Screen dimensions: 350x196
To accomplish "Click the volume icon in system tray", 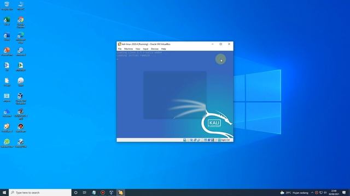I will [325, 193].
